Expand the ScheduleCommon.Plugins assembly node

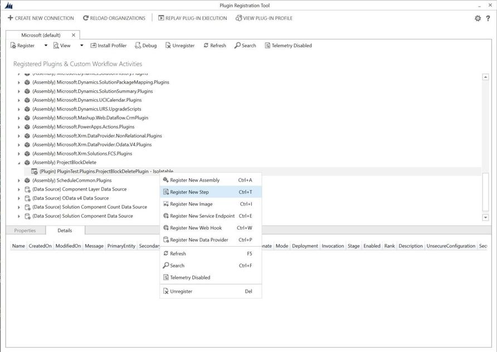tap(19, 180)
